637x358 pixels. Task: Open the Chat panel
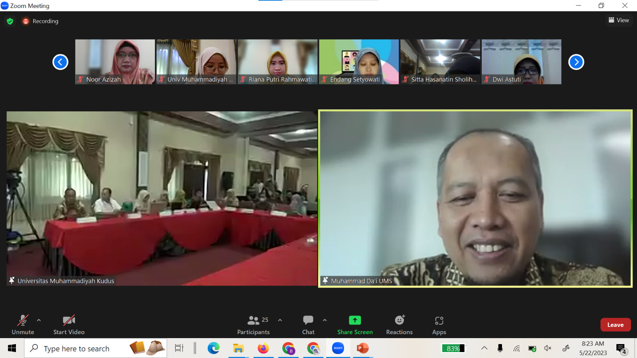[308, 325]
